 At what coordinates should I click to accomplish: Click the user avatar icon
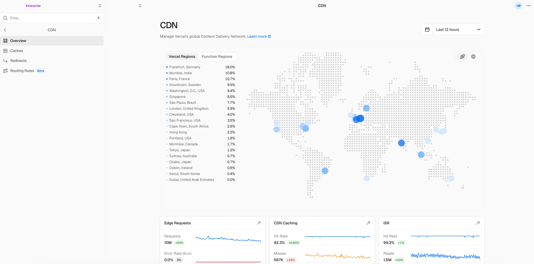tap(518, 6)
